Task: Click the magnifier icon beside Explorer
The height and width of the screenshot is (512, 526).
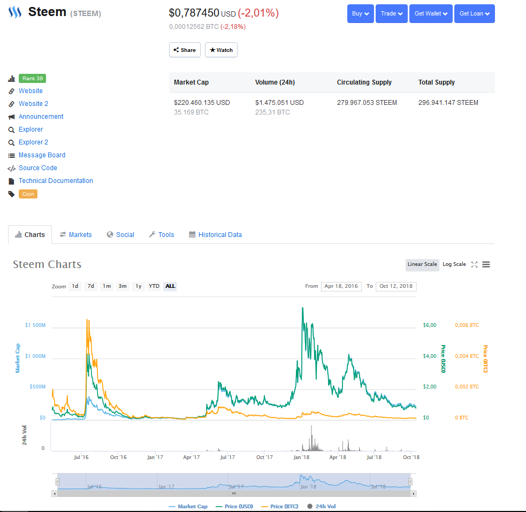Action: tap(11, 130)
